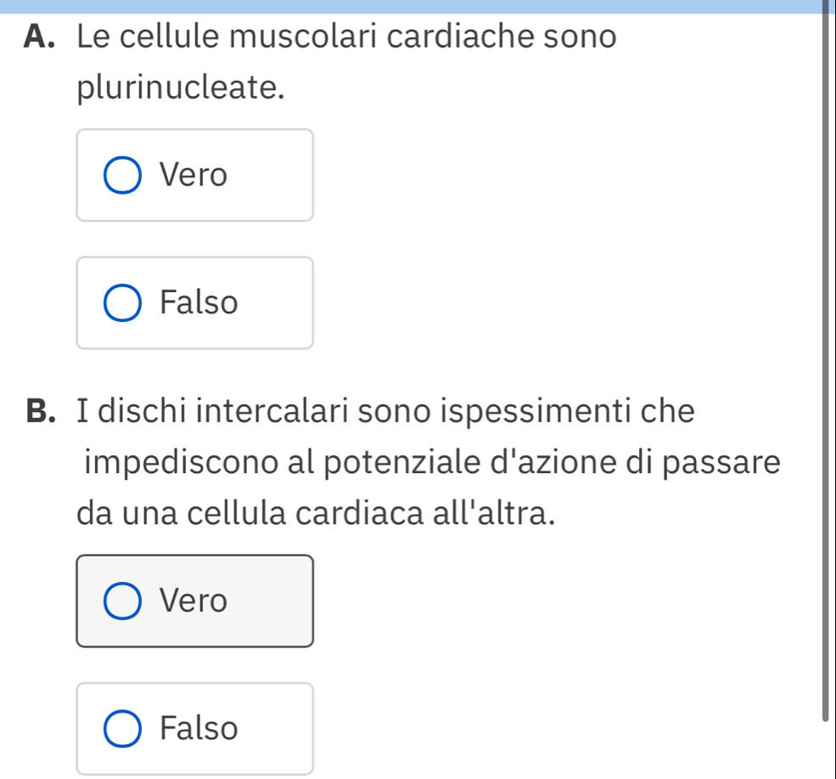The width and height of the screenshot is (836, 779).
Task: Select the Falso radio circle for question B
Action: pyautogui.click(x=123, y=729)
